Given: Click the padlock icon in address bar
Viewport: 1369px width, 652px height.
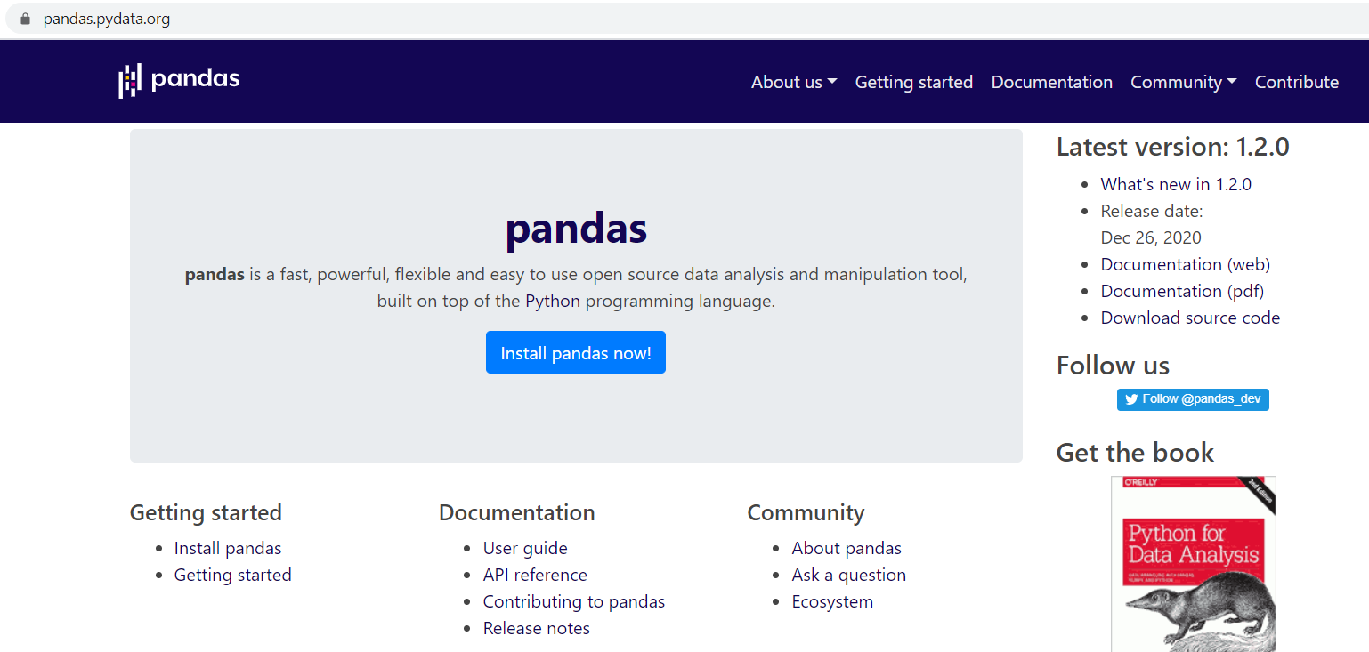Looking at the screenshot, I should click(x=25, y=19).
